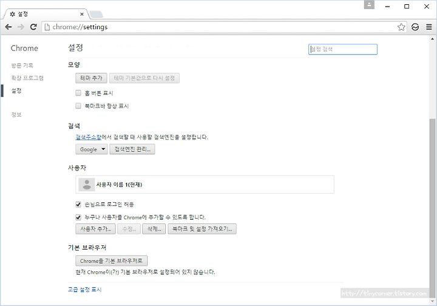This screenshot has width=437, height=306.
Task: Open the 고급 설정 표시 link
Action: 85,290
